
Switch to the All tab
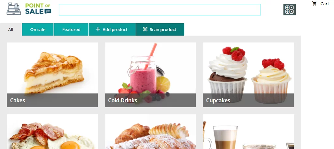(x=11, y=29)
